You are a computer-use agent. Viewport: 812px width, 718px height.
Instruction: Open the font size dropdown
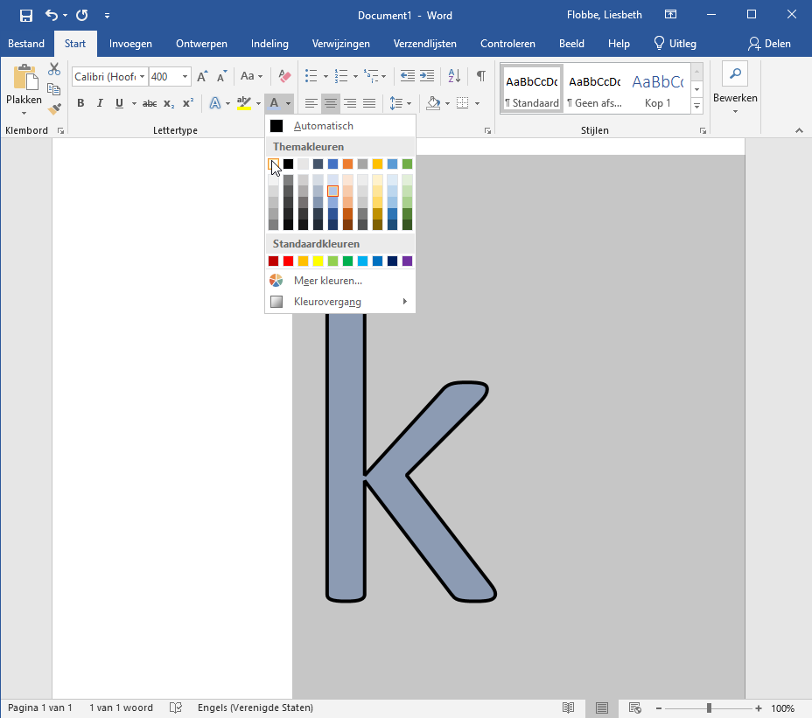click(x=185, y=77)
